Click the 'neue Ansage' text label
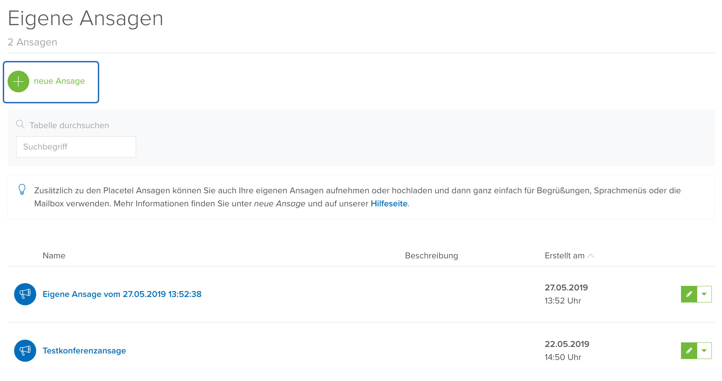Screen dimensions: 722x381 point(59,81)
